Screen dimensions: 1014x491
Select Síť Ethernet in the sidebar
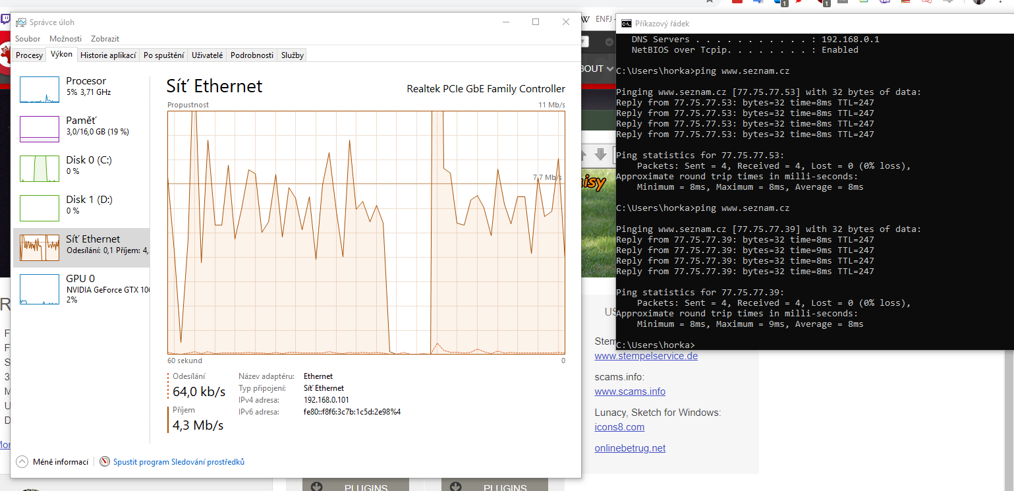(82, 247)
